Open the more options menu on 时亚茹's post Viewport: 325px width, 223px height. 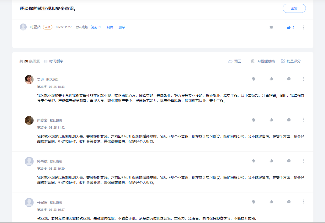coord(304,27)
